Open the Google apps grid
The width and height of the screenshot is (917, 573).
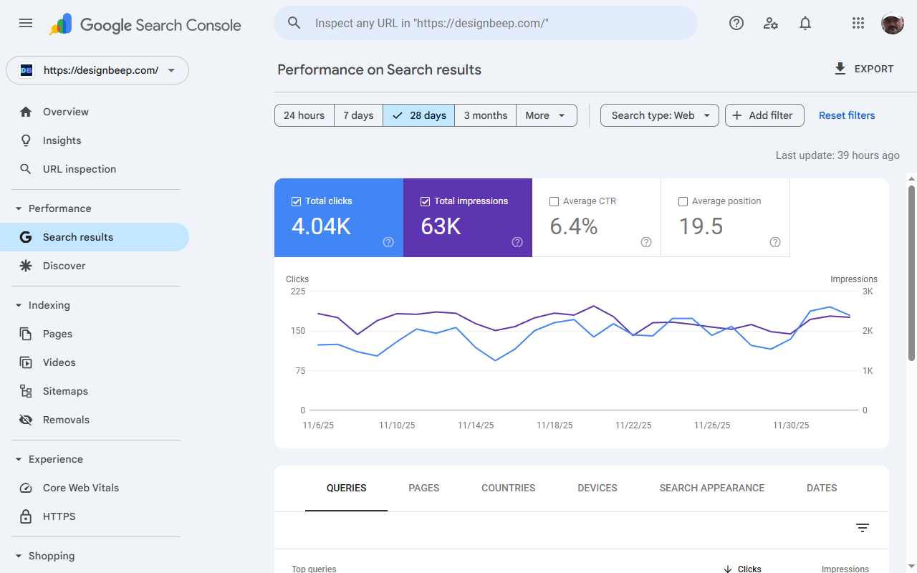[x=858, y=23]
